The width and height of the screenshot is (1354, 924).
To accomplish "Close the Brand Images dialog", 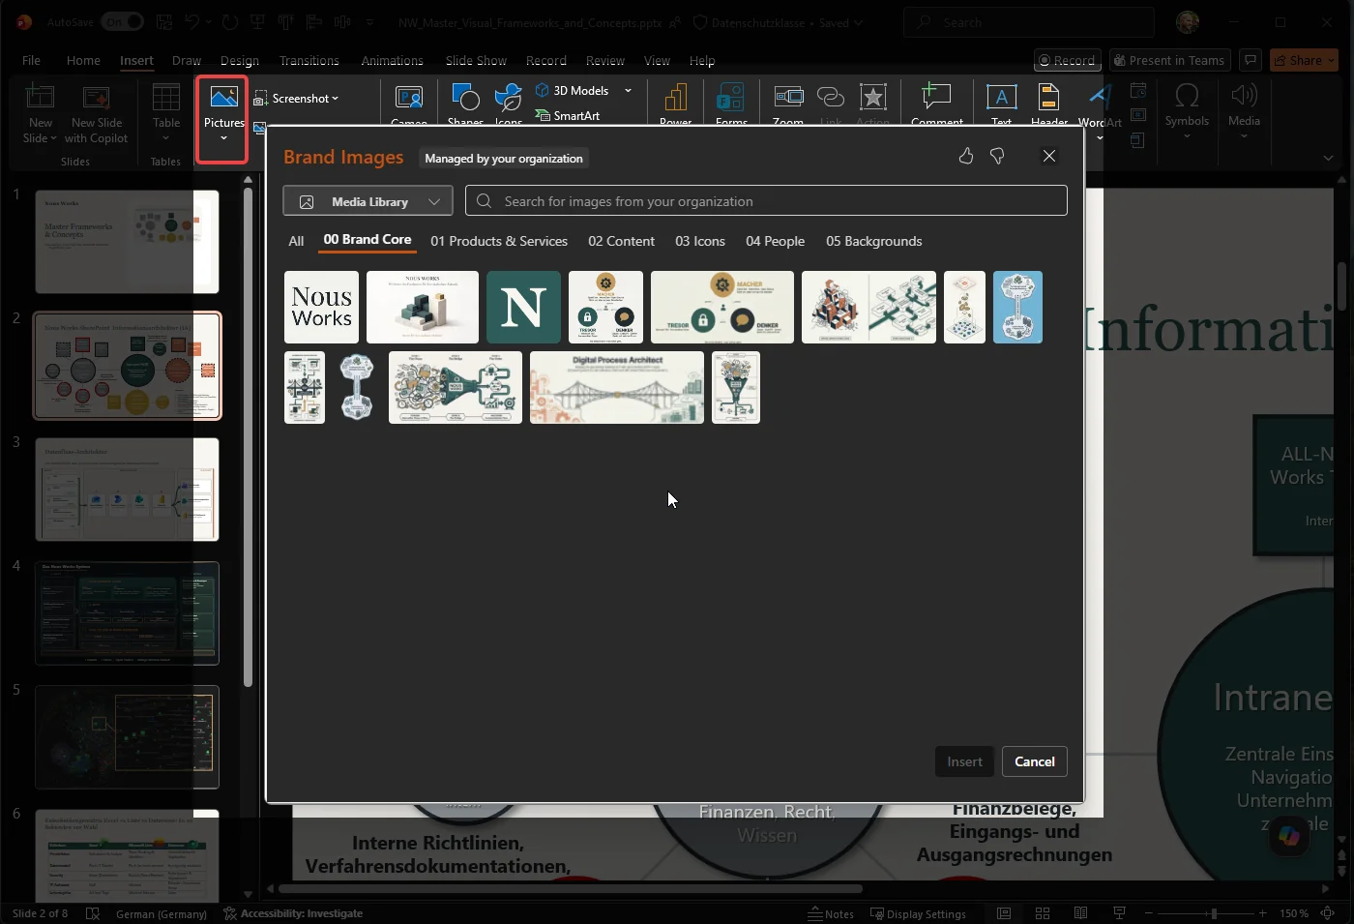I will point(1048,156).
